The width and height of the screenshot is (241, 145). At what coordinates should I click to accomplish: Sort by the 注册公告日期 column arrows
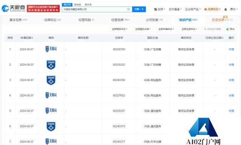click(x=223, y=38)
